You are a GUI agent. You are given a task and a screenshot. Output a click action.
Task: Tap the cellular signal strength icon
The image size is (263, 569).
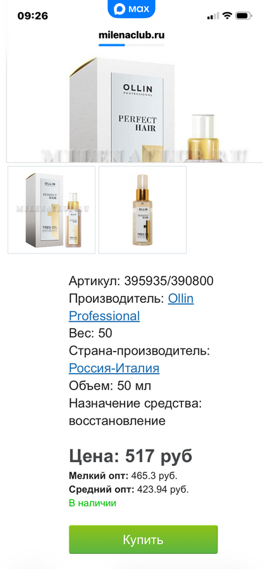(213, 16)
